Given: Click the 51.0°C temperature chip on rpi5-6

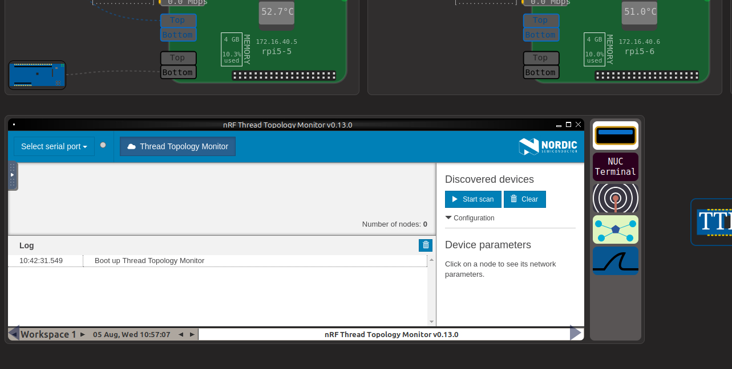Looking at the screenshot, I should click(640, 13).
